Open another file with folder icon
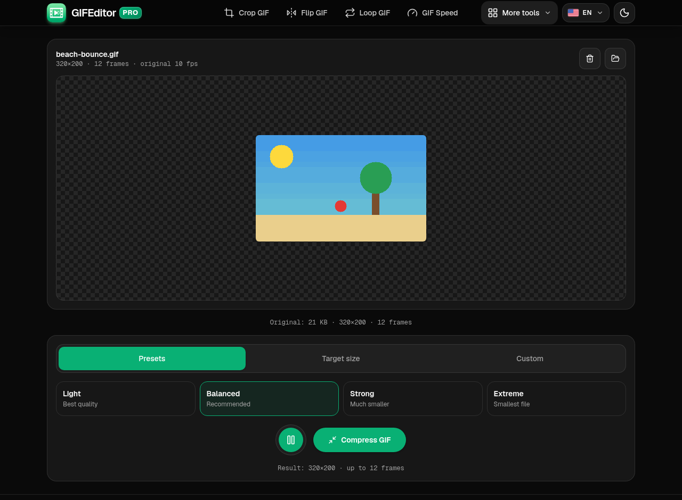The width and height of the screenshot is (682, 500). pyautogui.click(x=615, y=59)
